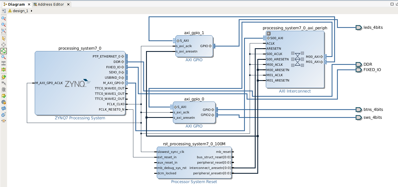Image resolution: width=398 pixels, height=187 pixels.
Task: Click the Customize Block gear icon
Action: (4, 102)
